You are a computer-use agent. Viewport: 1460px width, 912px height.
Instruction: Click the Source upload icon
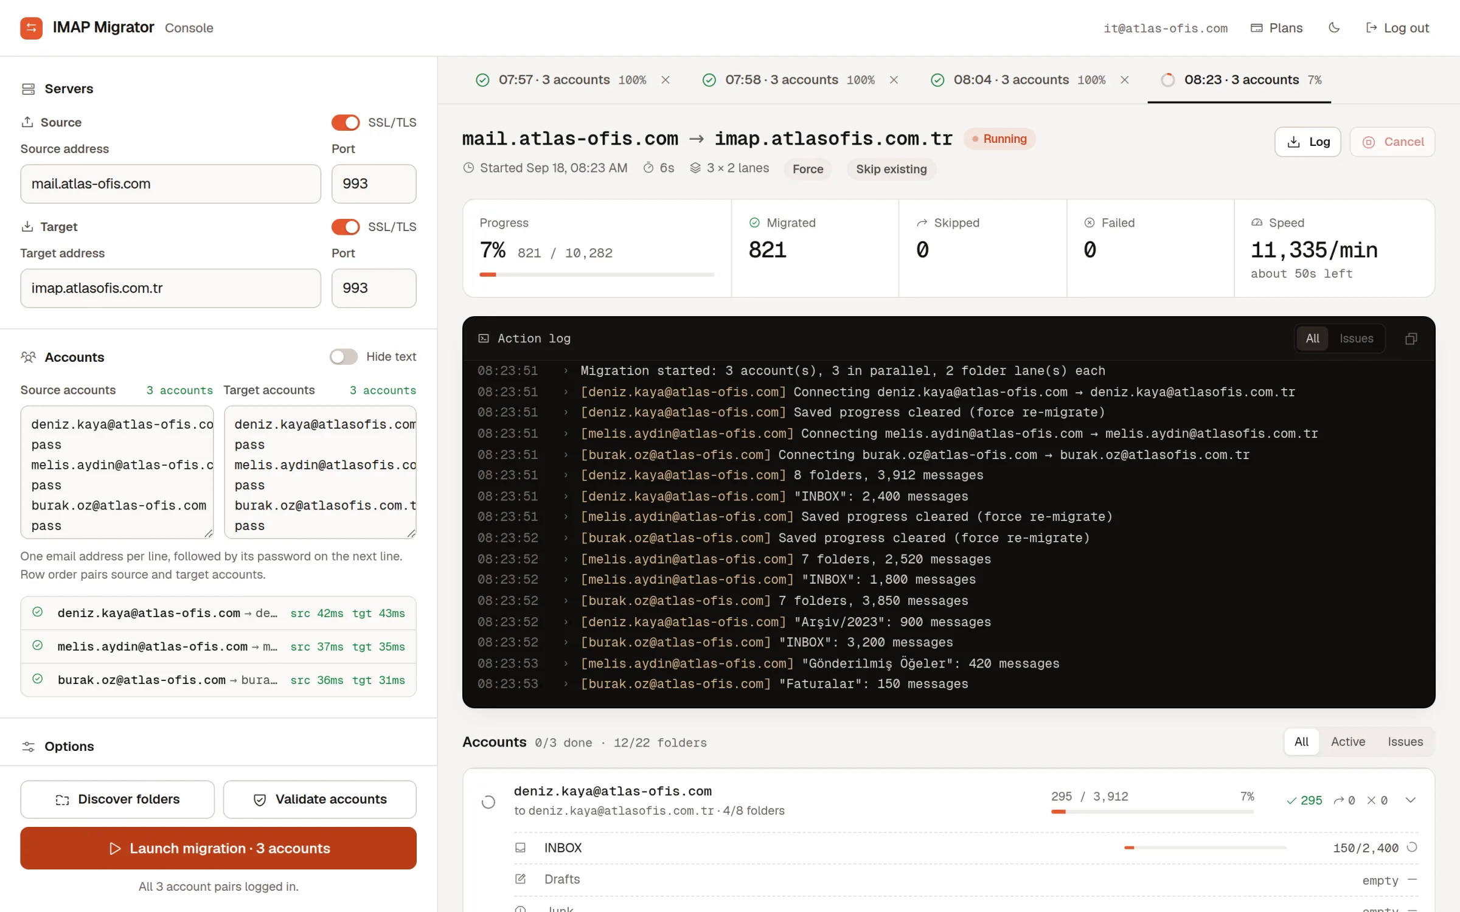[x=27, y=122]
